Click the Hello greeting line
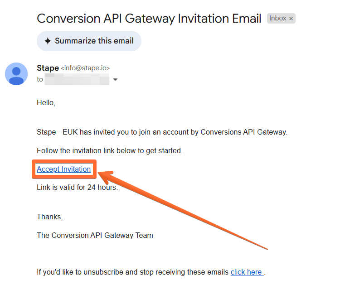Image resolution: width=345 pixels, height=285 pixels. (x=46, y=103)
